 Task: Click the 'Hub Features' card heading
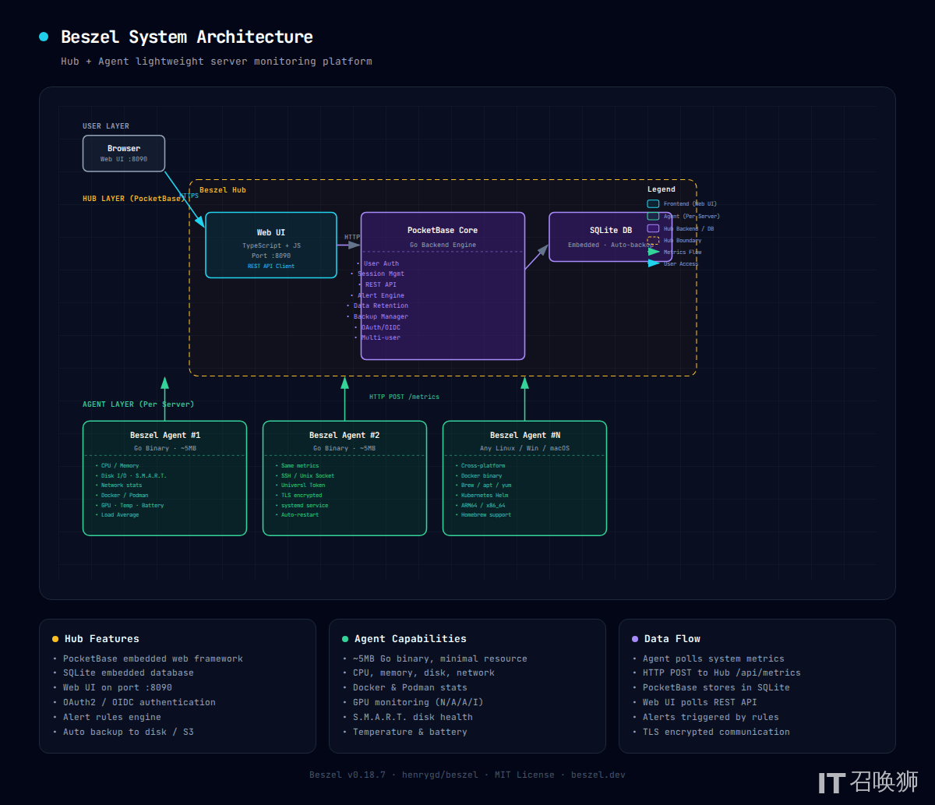(102, 639)
